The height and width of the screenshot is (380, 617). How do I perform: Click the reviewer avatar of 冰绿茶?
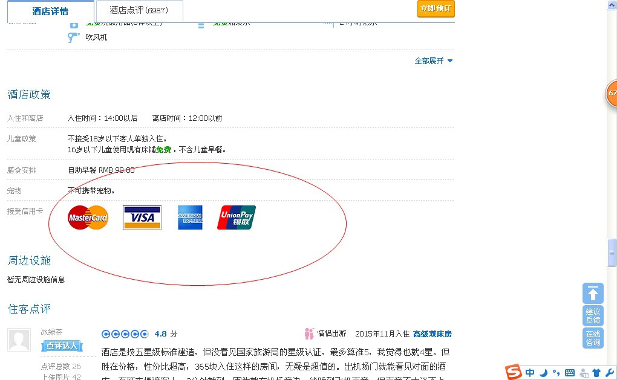coord(19,340)
